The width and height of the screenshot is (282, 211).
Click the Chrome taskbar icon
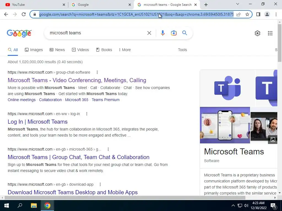pos(47,206)
